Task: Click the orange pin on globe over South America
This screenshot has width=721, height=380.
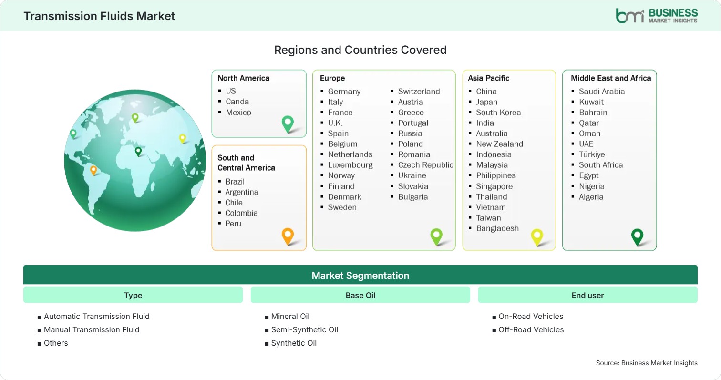Action: pyautogui.click(x=93, y=170)
